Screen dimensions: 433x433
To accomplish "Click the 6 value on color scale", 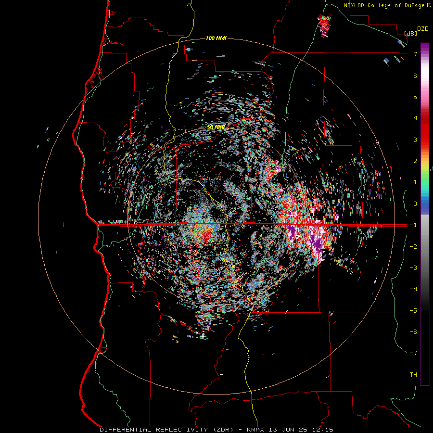I will (x=415, y=76).
